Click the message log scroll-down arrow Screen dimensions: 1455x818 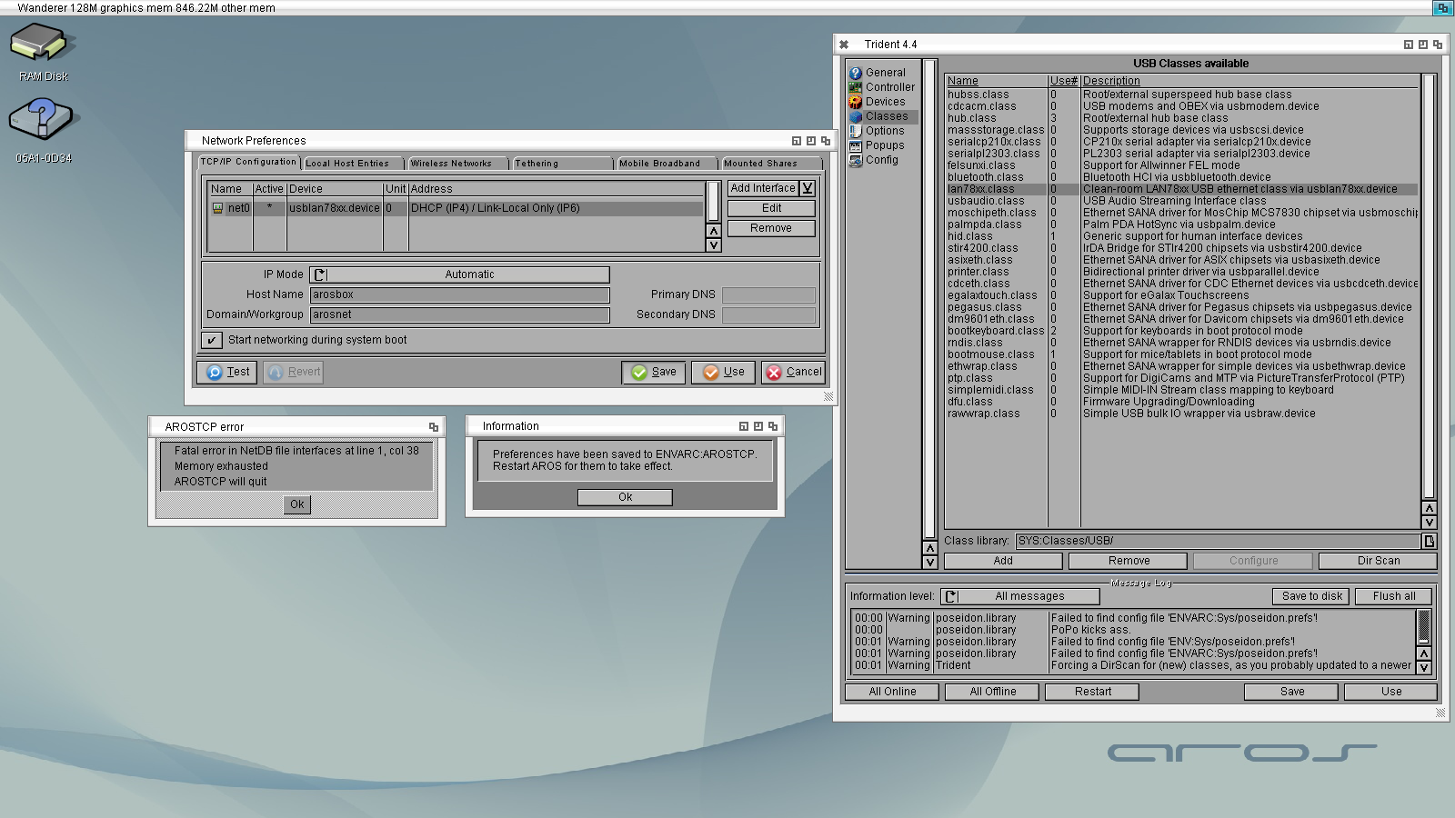pos(1424,667)
